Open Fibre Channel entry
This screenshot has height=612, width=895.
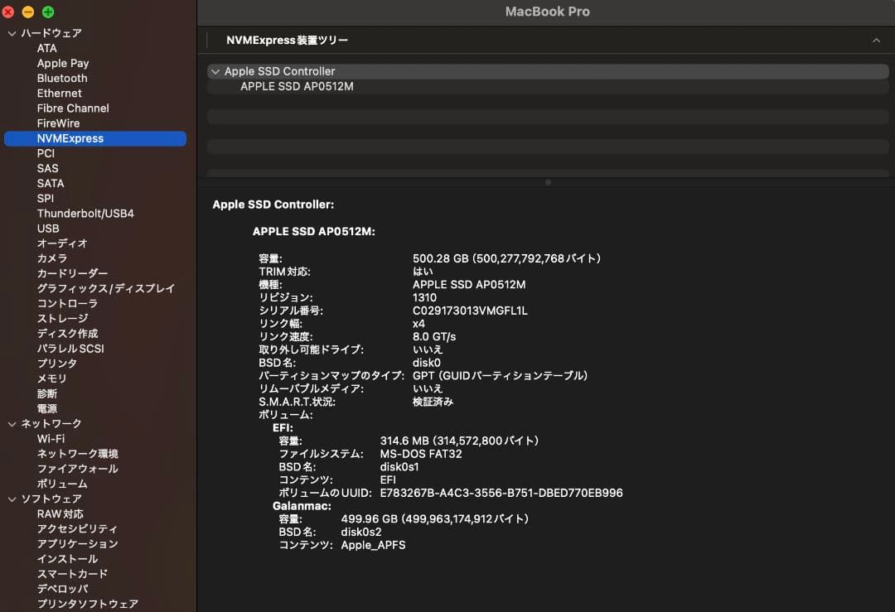point(73,108)
